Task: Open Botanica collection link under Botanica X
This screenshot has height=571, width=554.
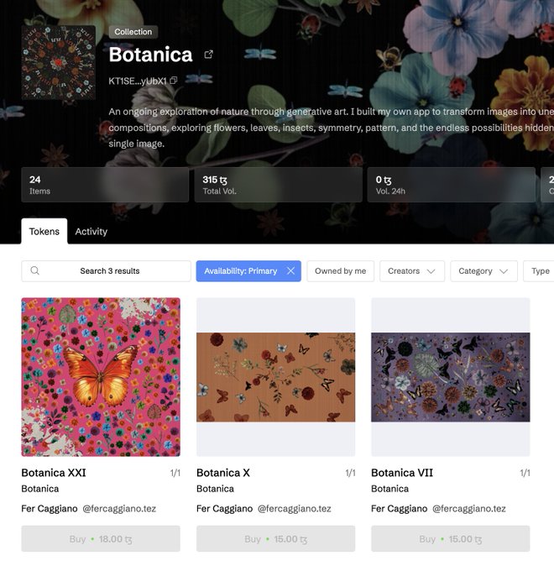Action: [215, 489]
